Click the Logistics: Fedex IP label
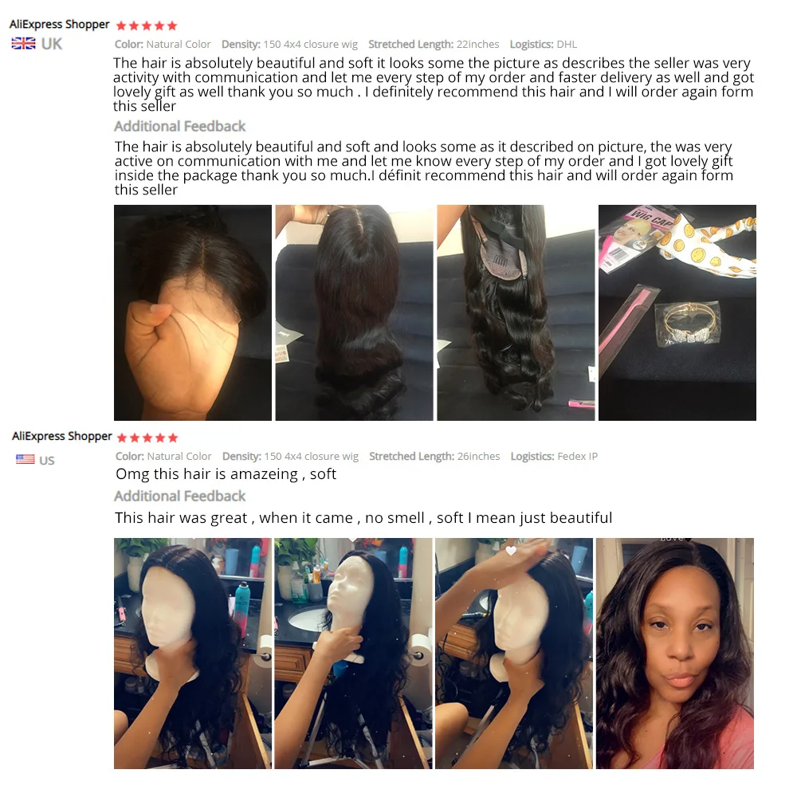 tap(554, 457)
